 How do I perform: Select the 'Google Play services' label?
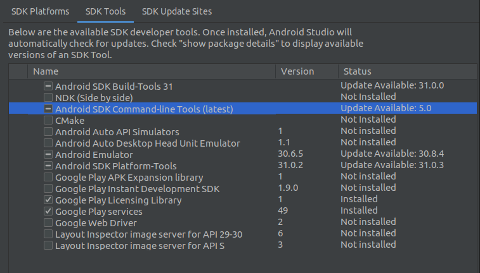tap(98, 212)
